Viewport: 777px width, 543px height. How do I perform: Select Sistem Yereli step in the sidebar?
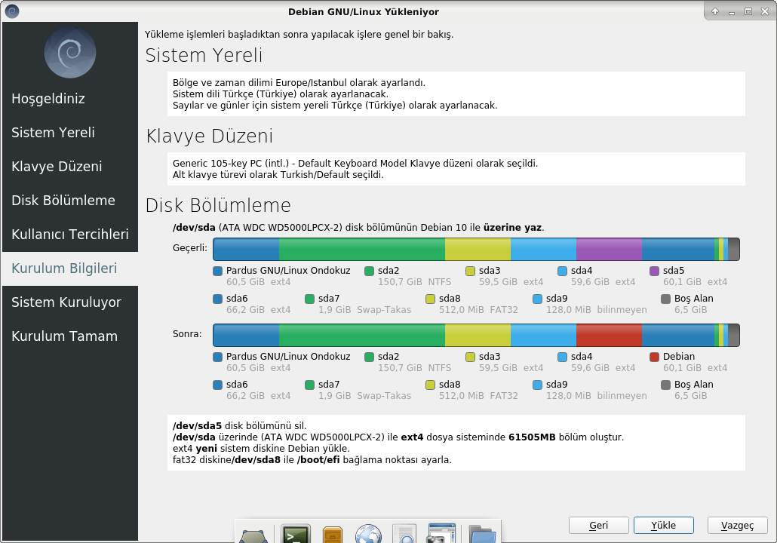pos(70,132)
